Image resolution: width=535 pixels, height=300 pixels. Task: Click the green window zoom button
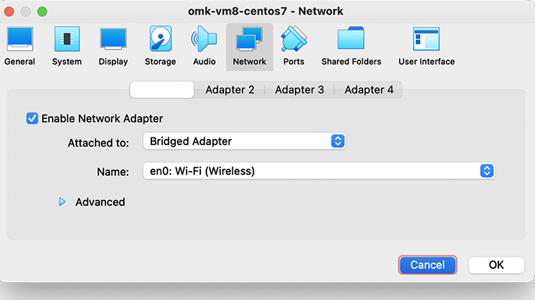[42, 11]
